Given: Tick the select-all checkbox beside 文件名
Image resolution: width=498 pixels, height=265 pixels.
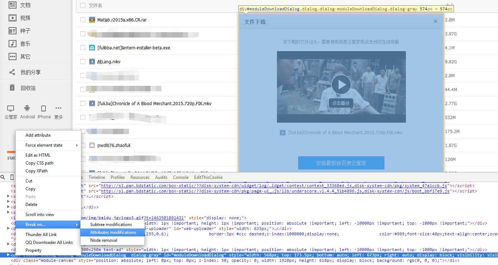Looking at the screenshot, I should pyautogui.click(x=83, y=5).
